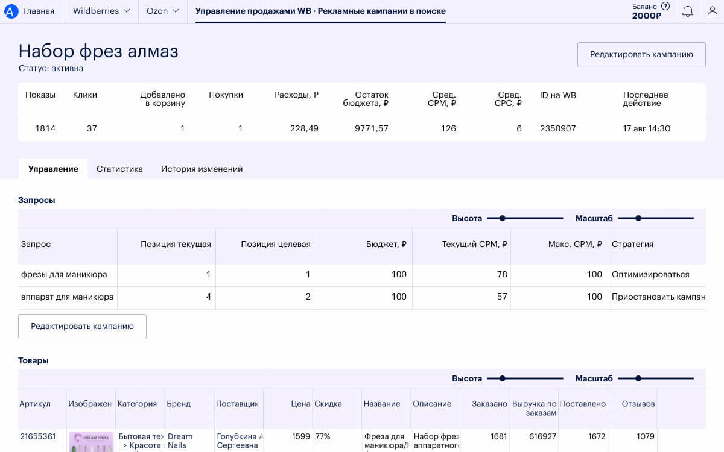
Task: Open the Dream Nails brand link
Action: coord(180,441)
